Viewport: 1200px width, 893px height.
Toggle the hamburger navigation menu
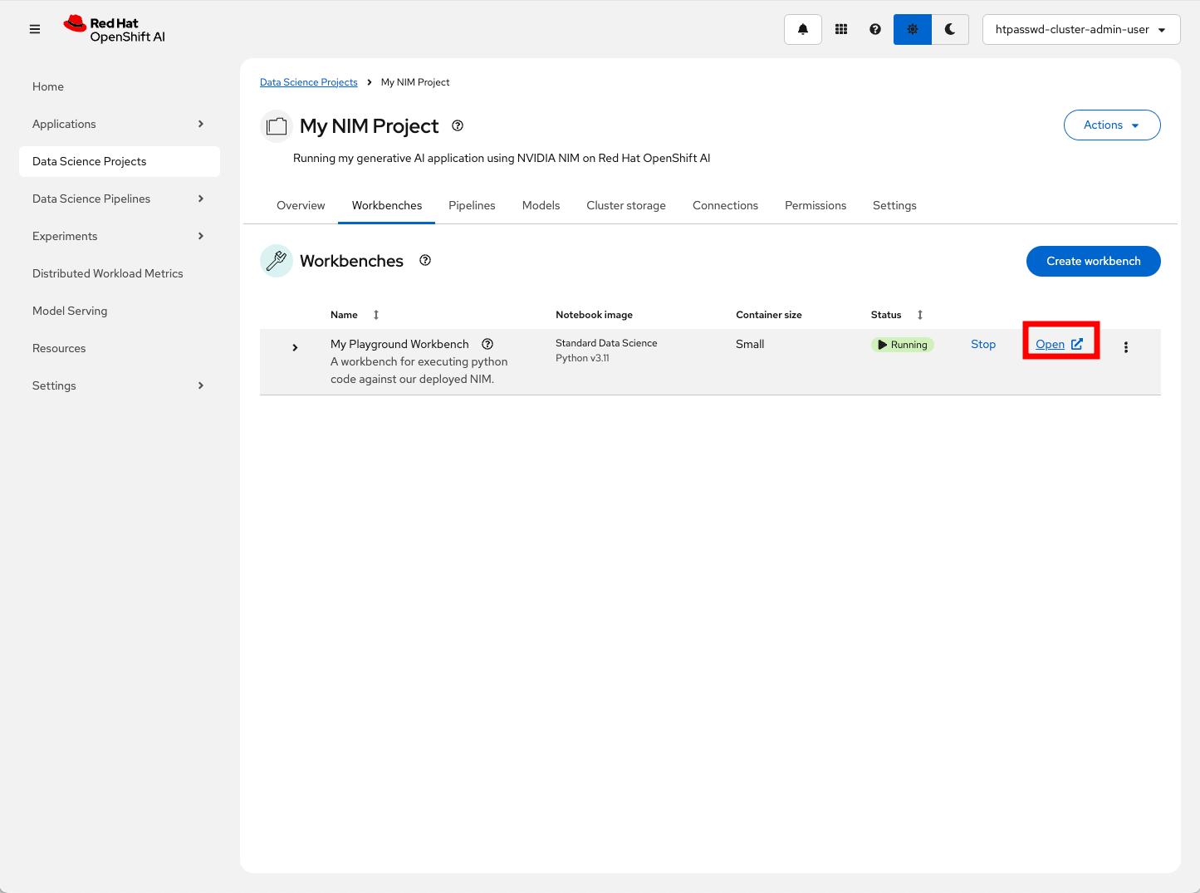pyautogui.click(x=35, y=29)
